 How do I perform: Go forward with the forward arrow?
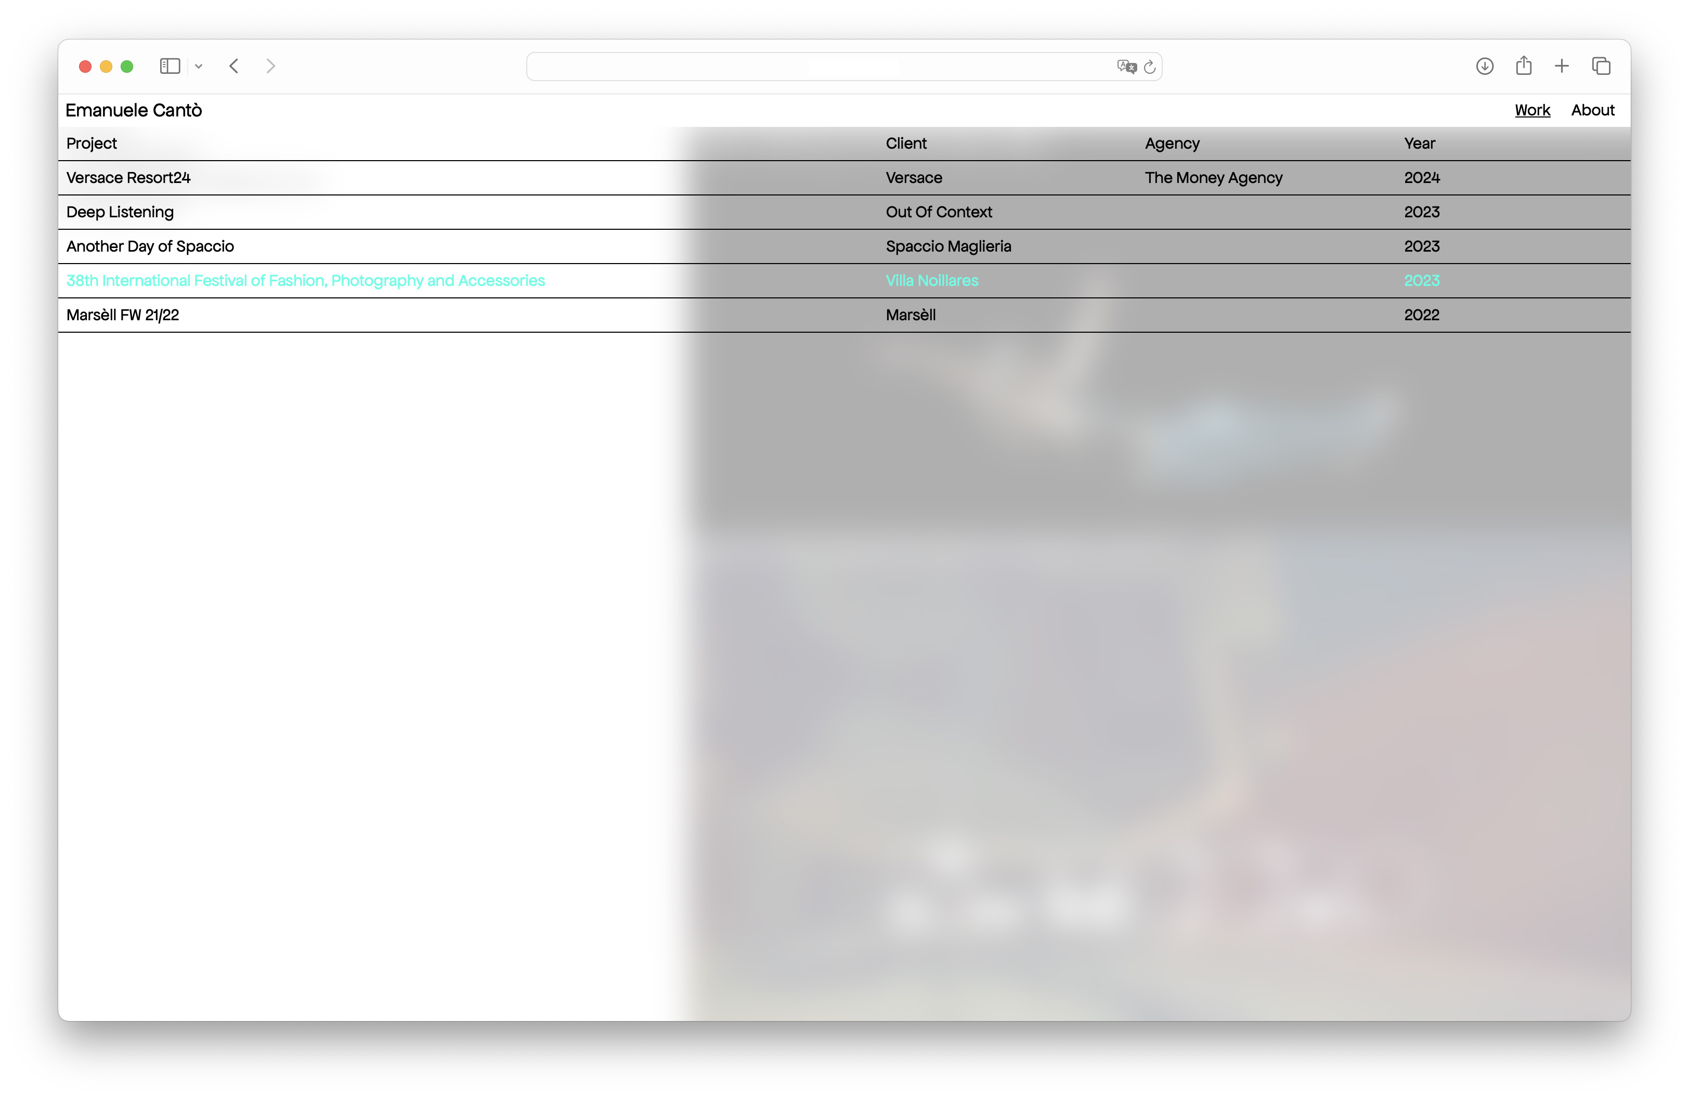click(x=270, y=66)
